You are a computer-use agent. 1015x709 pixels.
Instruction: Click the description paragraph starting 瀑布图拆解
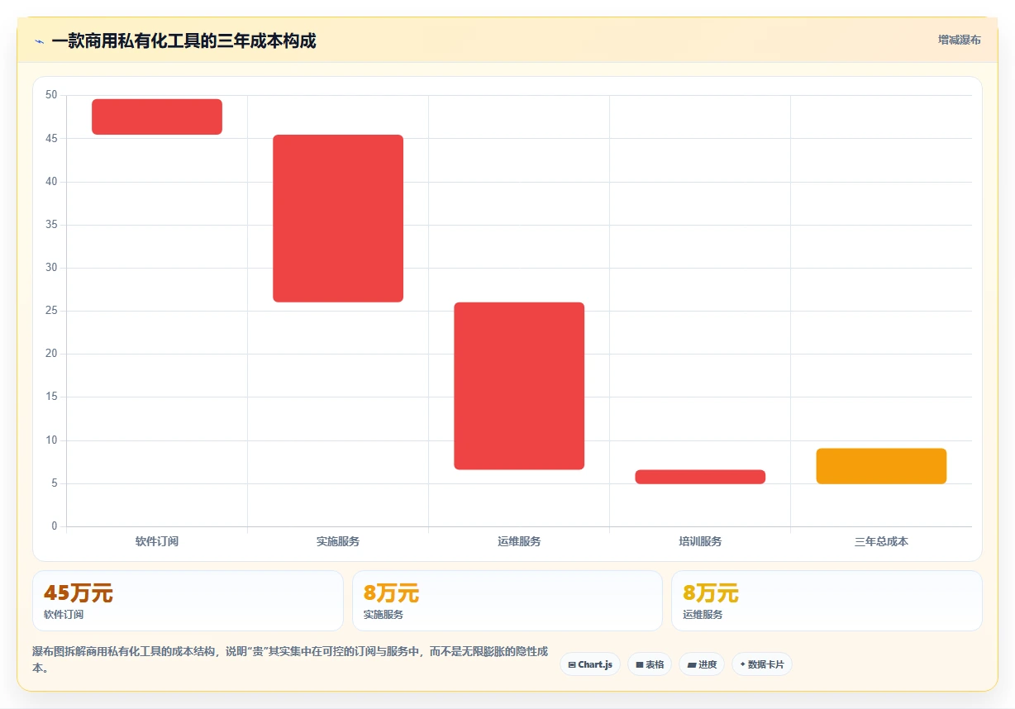pyautogui.click(x=290, y=659)
